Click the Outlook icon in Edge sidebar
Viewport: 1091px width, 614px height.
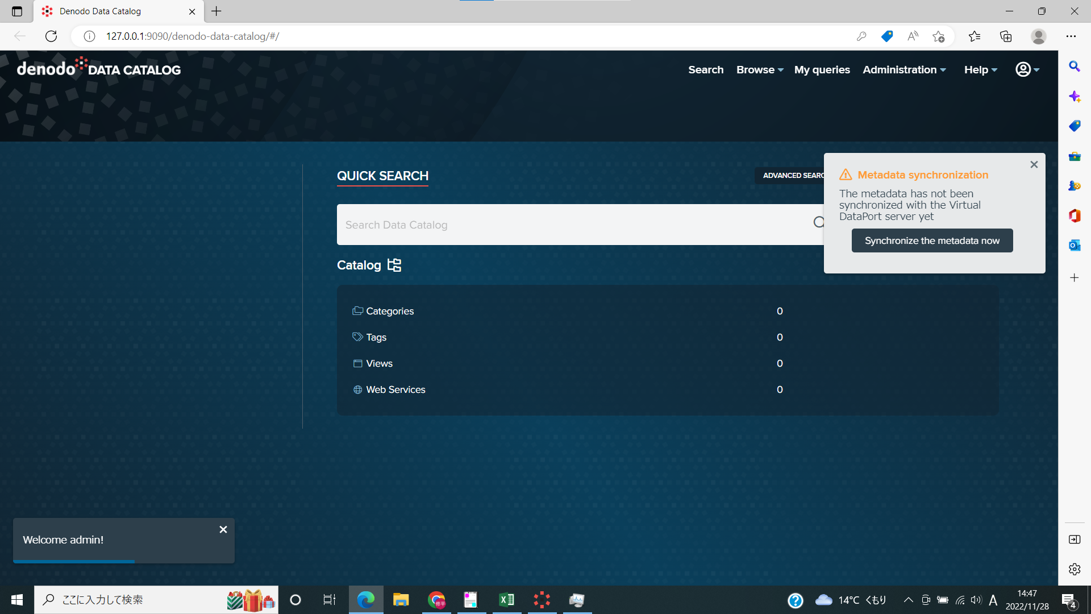(1074, 245)
